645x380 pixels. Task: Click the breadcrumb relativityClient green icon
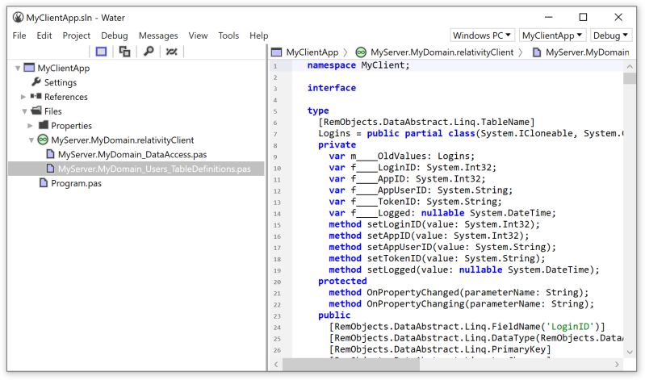(361, 52)
